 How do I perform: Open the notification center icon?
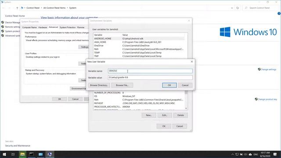pyautogui.click(x=275, y=154)
